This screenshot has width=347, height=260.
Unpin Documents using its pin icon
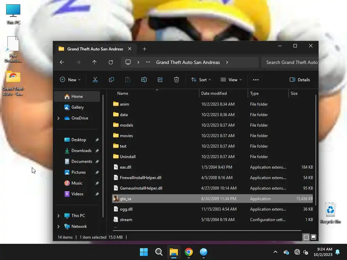[97, 161]
